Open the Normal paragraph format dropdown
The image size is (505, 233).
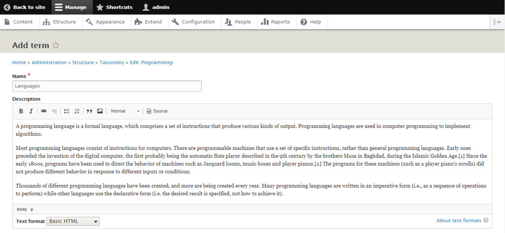click(x=125, y=111)
